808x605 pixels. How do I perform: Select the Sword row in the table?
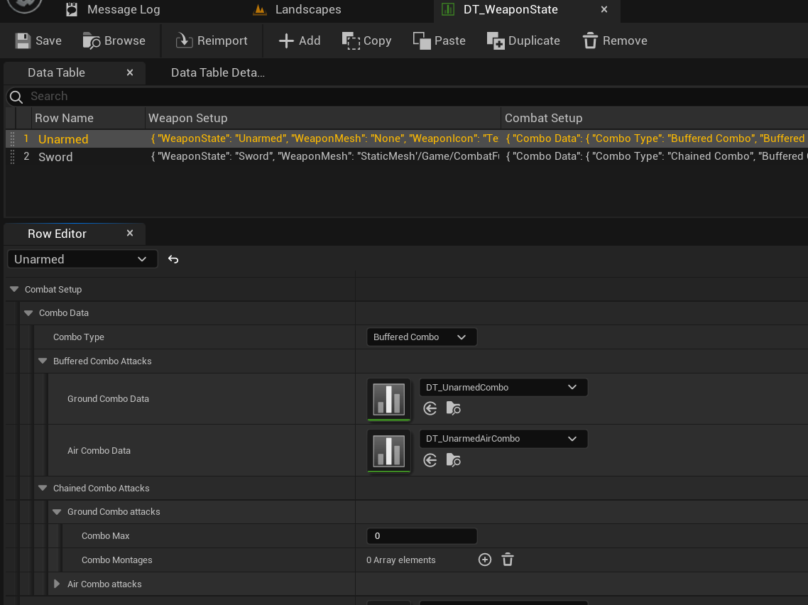[x=407, y=157]
